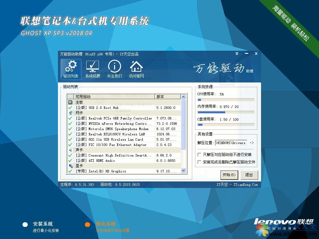Click the arrow next to 解压位置 path
The width and height of the screenshot is (319, 239).
pyautogui.click(x=251, y=143)
